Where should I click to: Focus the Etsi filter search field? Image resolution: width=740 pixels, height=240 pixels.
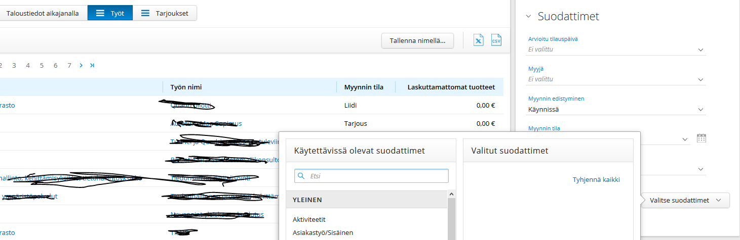[x=371, y=176]
